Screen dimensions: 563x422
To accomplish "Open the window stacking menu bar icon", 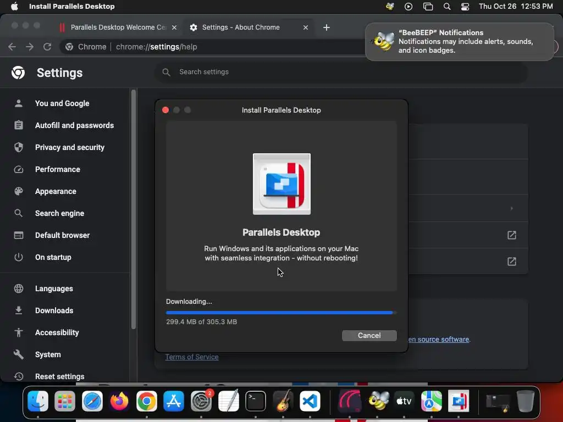I will tap(428, 7).
